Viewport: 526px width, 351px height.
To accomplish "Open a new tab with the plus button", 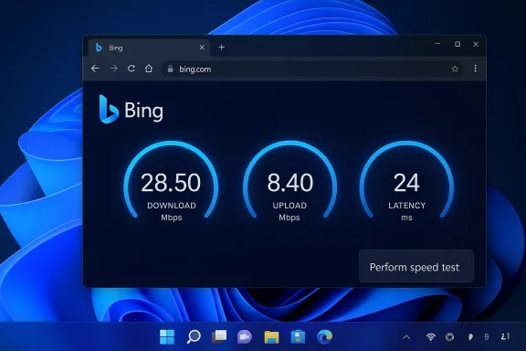I will (x=221, y=48).
